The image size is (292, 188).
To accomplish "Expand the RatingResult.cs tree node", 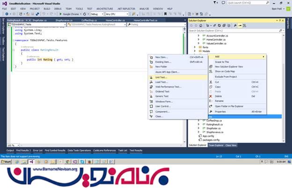I will point(198,124).
